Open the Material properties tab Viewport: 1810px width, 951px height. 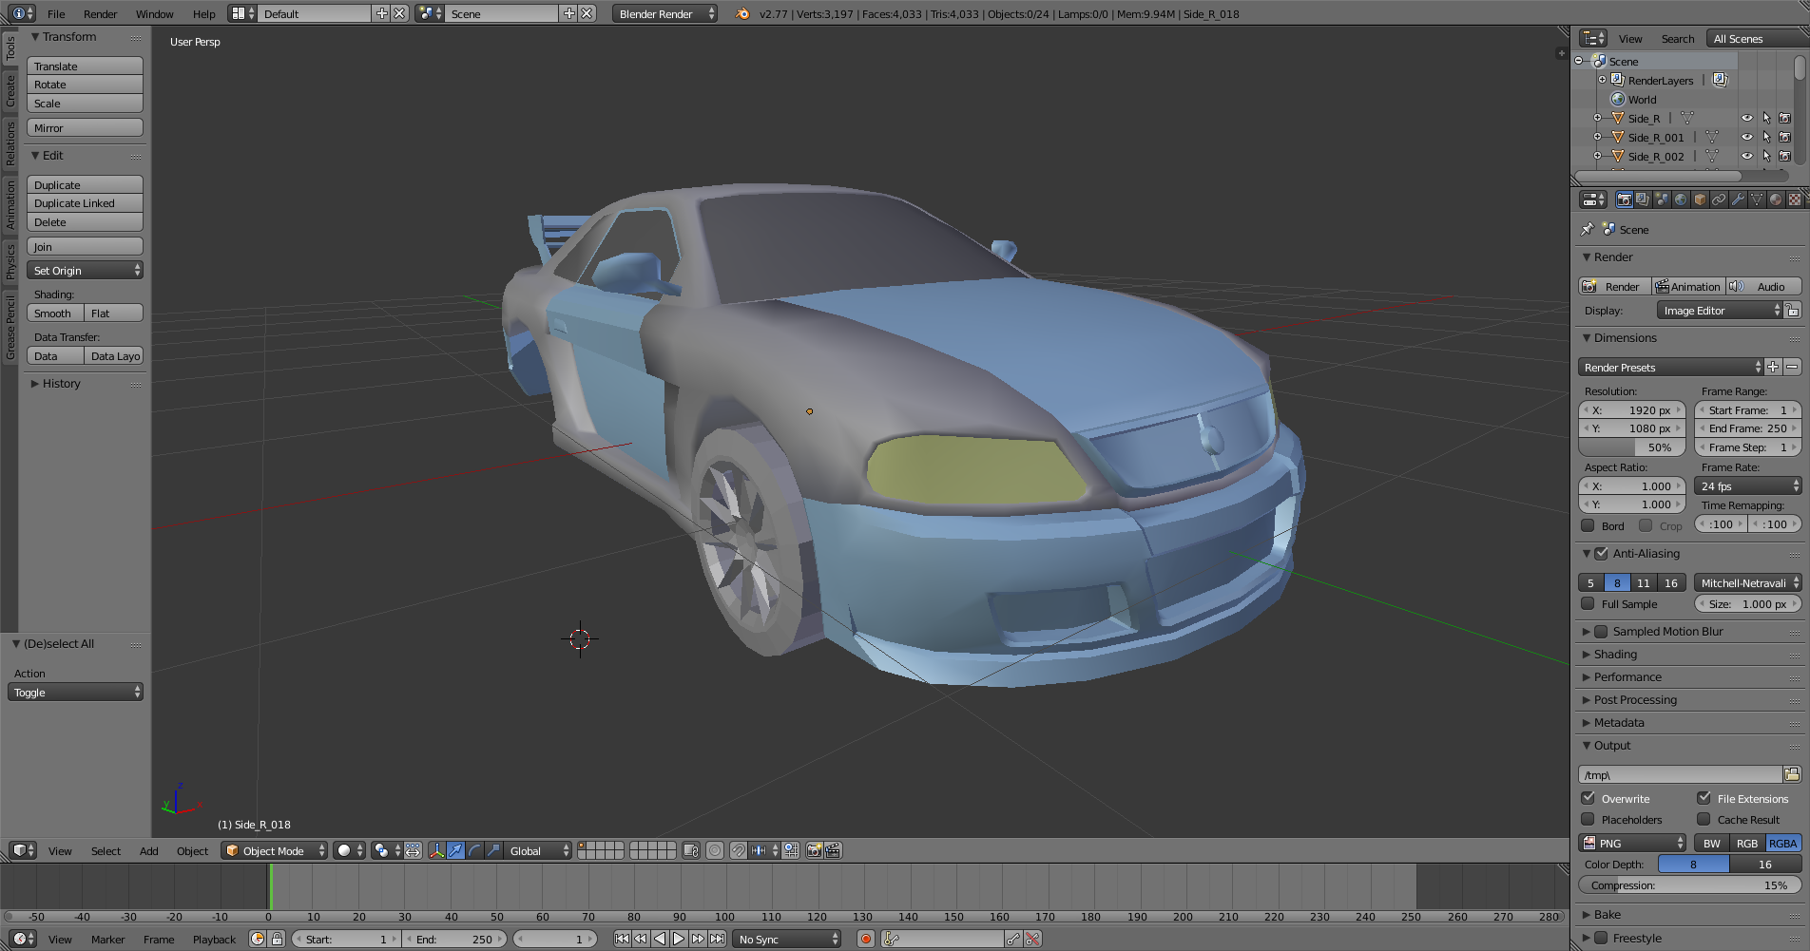pos(1776,200)
